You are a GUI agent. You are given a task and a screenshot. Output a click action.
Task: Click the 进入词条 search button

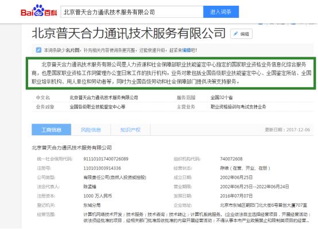click(x=221, y=12)
